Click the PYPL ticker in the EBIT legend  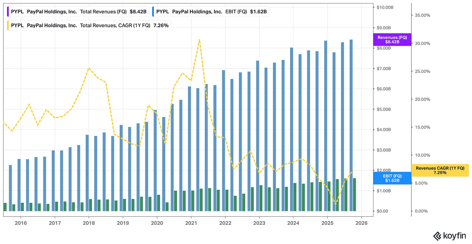coord(163,12)
